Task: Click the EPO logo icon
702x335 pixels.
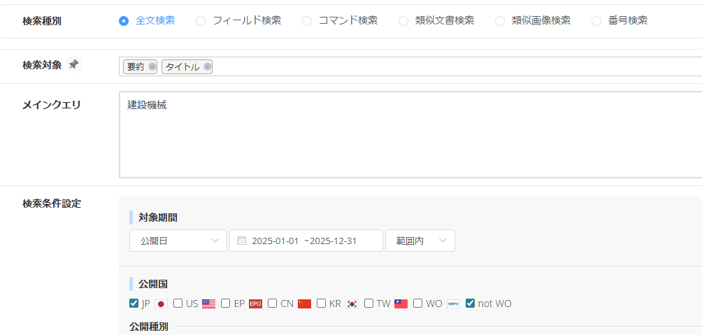Action: click(255, 304)
